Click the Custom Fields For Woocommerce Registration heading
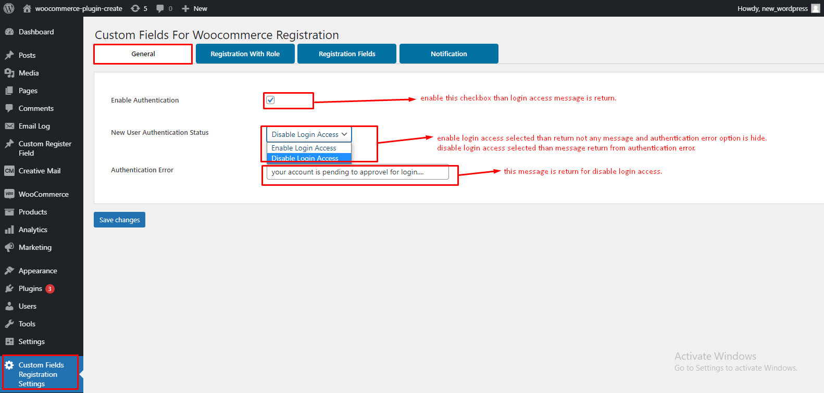This screenshot has width=824, height=393. coord(217,35)
